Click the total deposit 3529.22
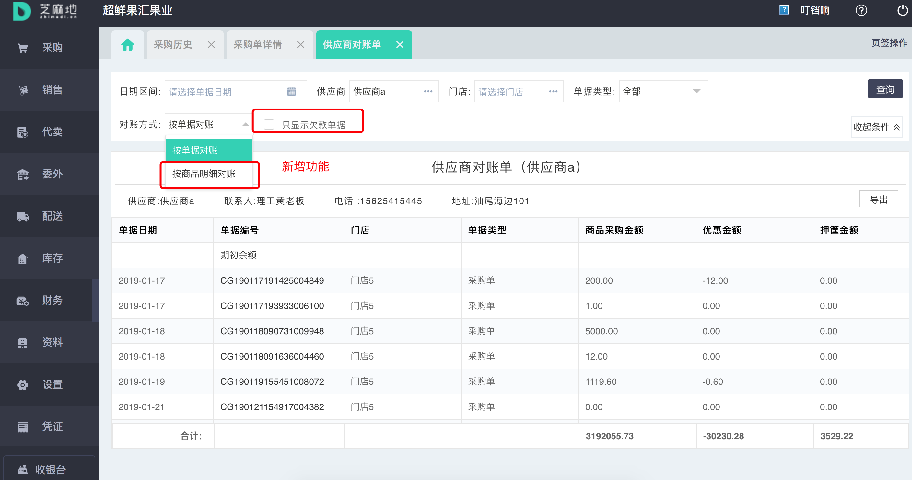Viewport: 912px width, 480px height. 836,436
